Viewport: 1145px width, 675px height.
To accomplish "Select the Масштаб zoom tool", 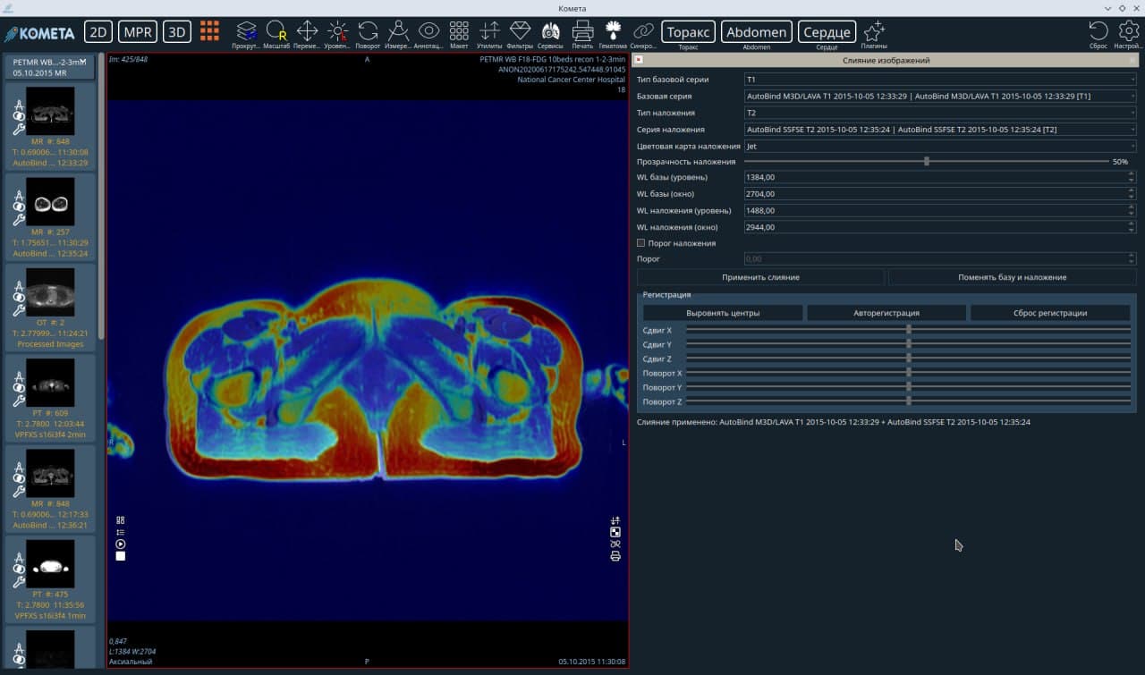I will coord(276,32).
